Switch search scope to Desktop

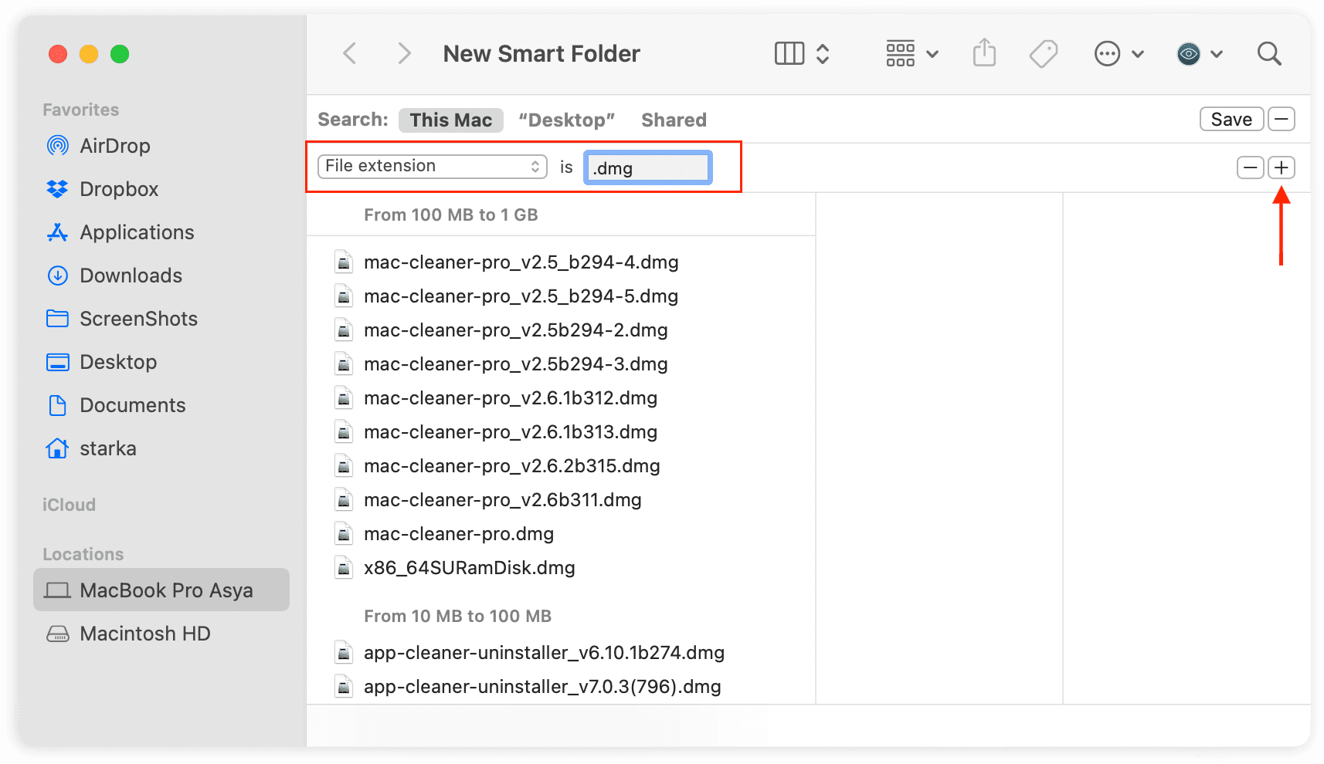[x=567, y=120]
